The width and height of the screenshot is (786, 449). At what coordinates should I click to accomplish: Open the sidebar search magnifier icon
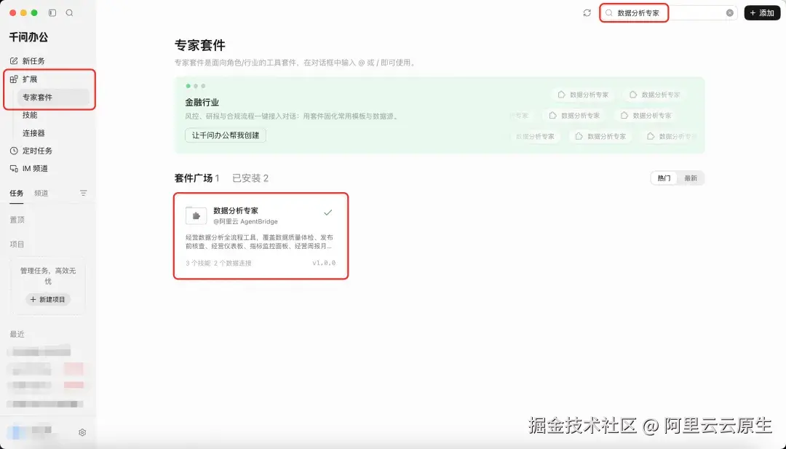pos(70,13)
